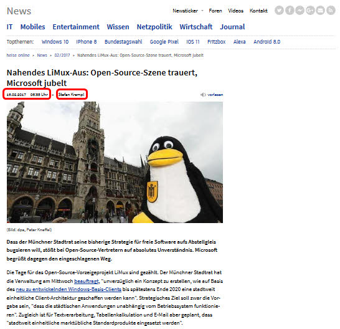Open the Foren menu item
340x329 pixels.
coord(215,11)
